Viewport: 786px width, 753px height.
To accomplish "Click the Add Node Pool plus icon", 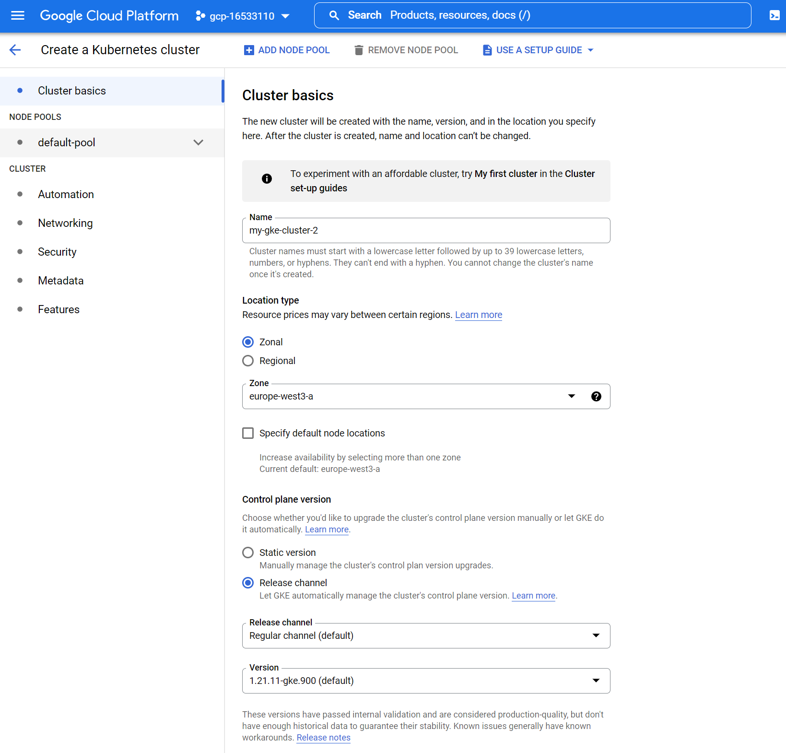I will pos(249,50).
